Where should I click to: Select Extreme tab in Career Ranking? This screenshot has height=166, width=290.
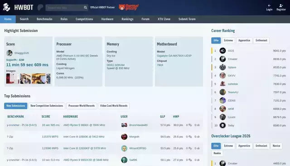pos(228,40)
